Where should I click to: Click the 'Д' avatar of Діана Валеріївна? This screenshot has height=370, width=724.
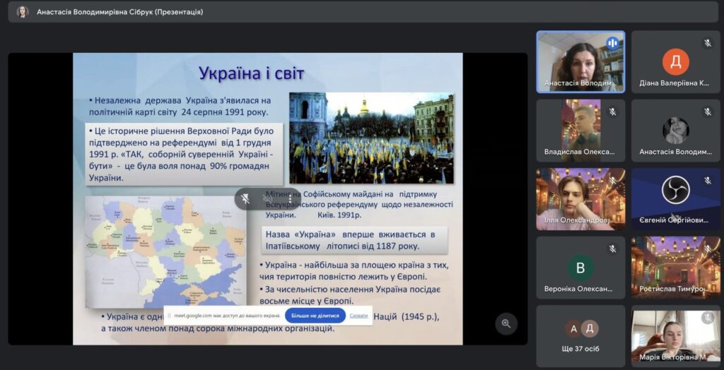click(675, 61)
